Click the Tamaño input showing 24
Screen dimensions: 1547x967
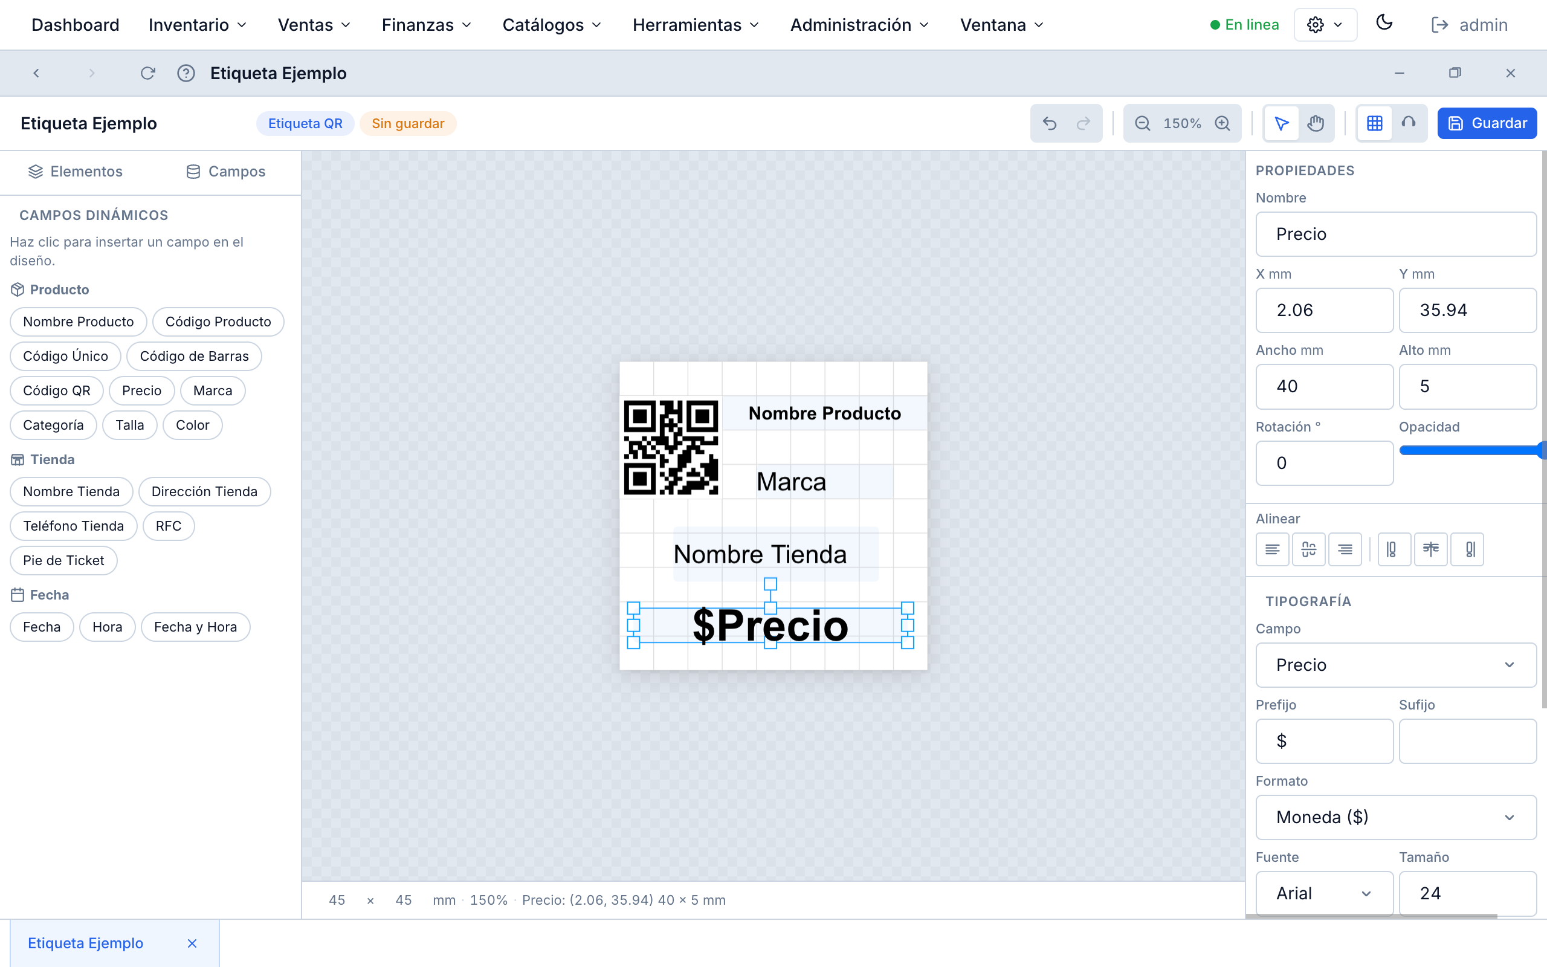point(1467,893)
